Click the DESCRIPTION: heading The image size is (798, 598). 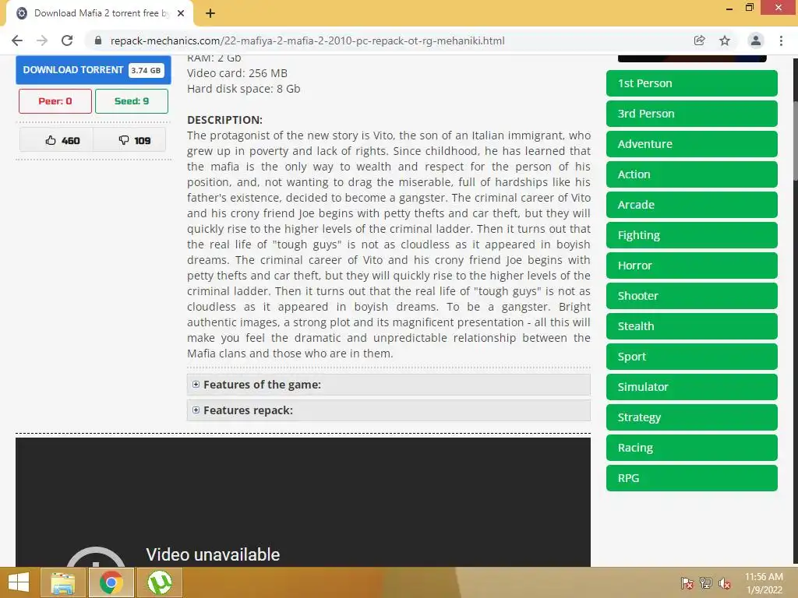tap(224, 120)
